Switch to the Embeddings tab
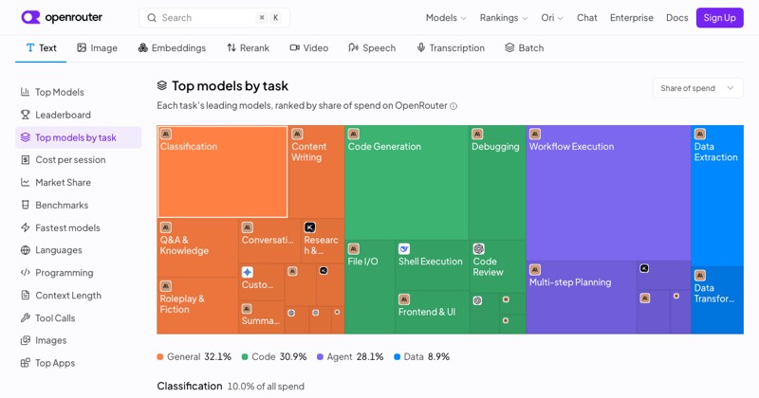The image size is (759, 398). pos(172,48)
